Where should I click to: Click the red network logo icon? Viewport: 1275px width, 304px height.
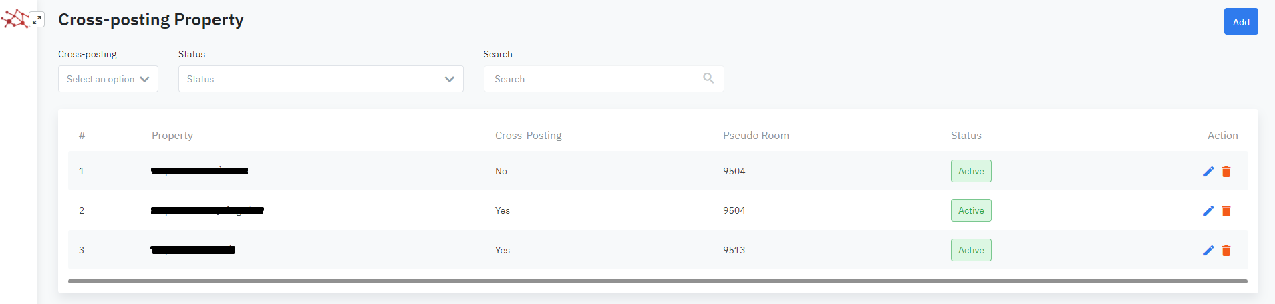(x=15, y=19)
